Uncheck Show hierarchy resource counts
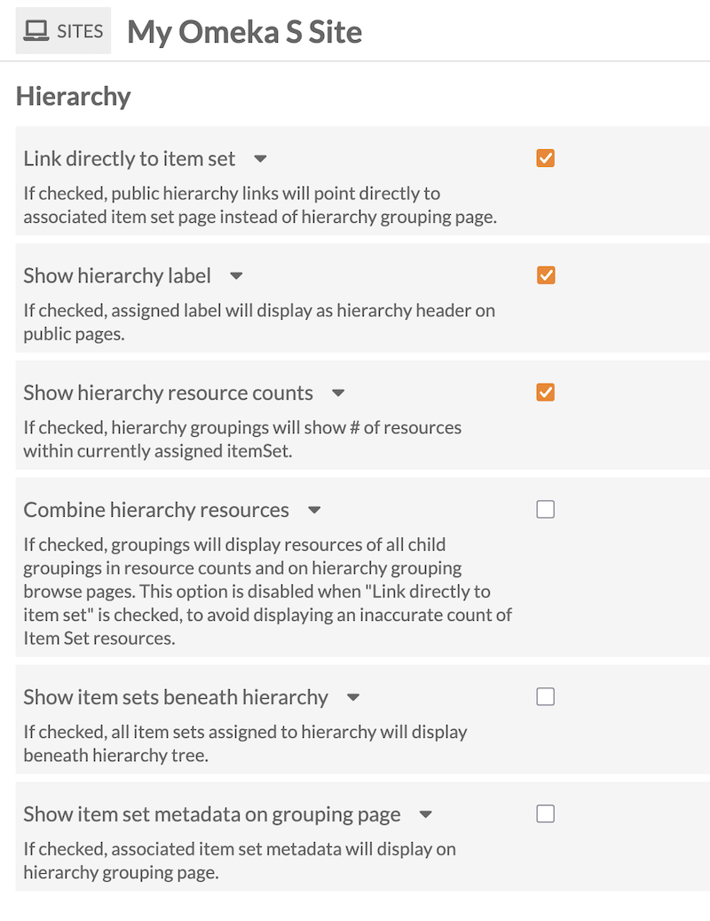The width and height of the screenshot is (710, 921). point(545,392)
